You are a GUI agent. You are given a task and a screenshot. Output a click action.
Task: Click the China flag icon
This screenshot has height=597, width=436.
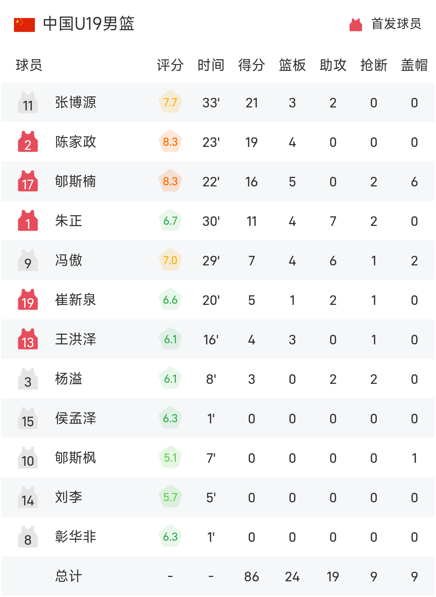coord(24,25)
